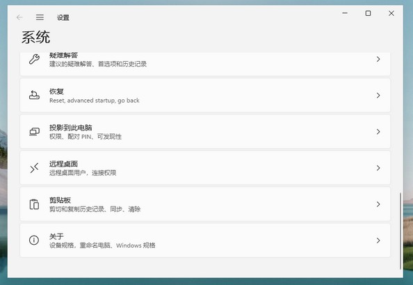The height and width of the screenshot is (285, 413).
Task: Expand the 恢复 row chevron
Action: click(378, 96)
